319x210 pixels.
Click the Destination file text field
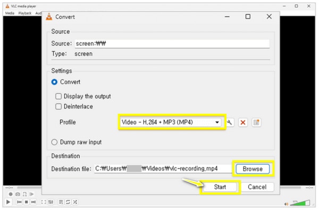[163, 169]
